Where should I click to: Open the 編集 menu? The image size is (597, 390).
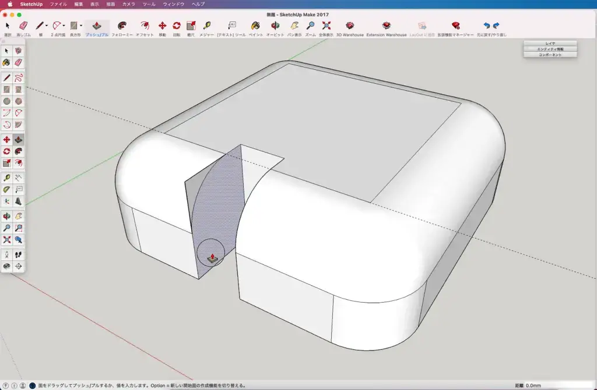tap(79, 4)
